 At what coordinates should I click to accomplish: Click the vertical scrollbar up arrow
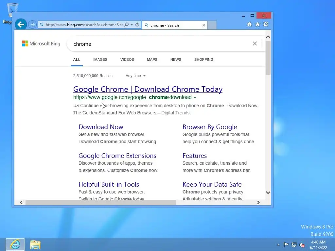click(268, 37)
